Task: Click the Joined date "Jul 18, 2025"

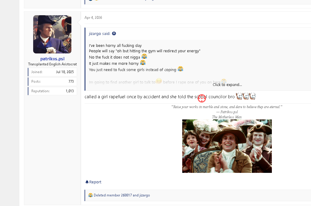Action: point(65,72)
